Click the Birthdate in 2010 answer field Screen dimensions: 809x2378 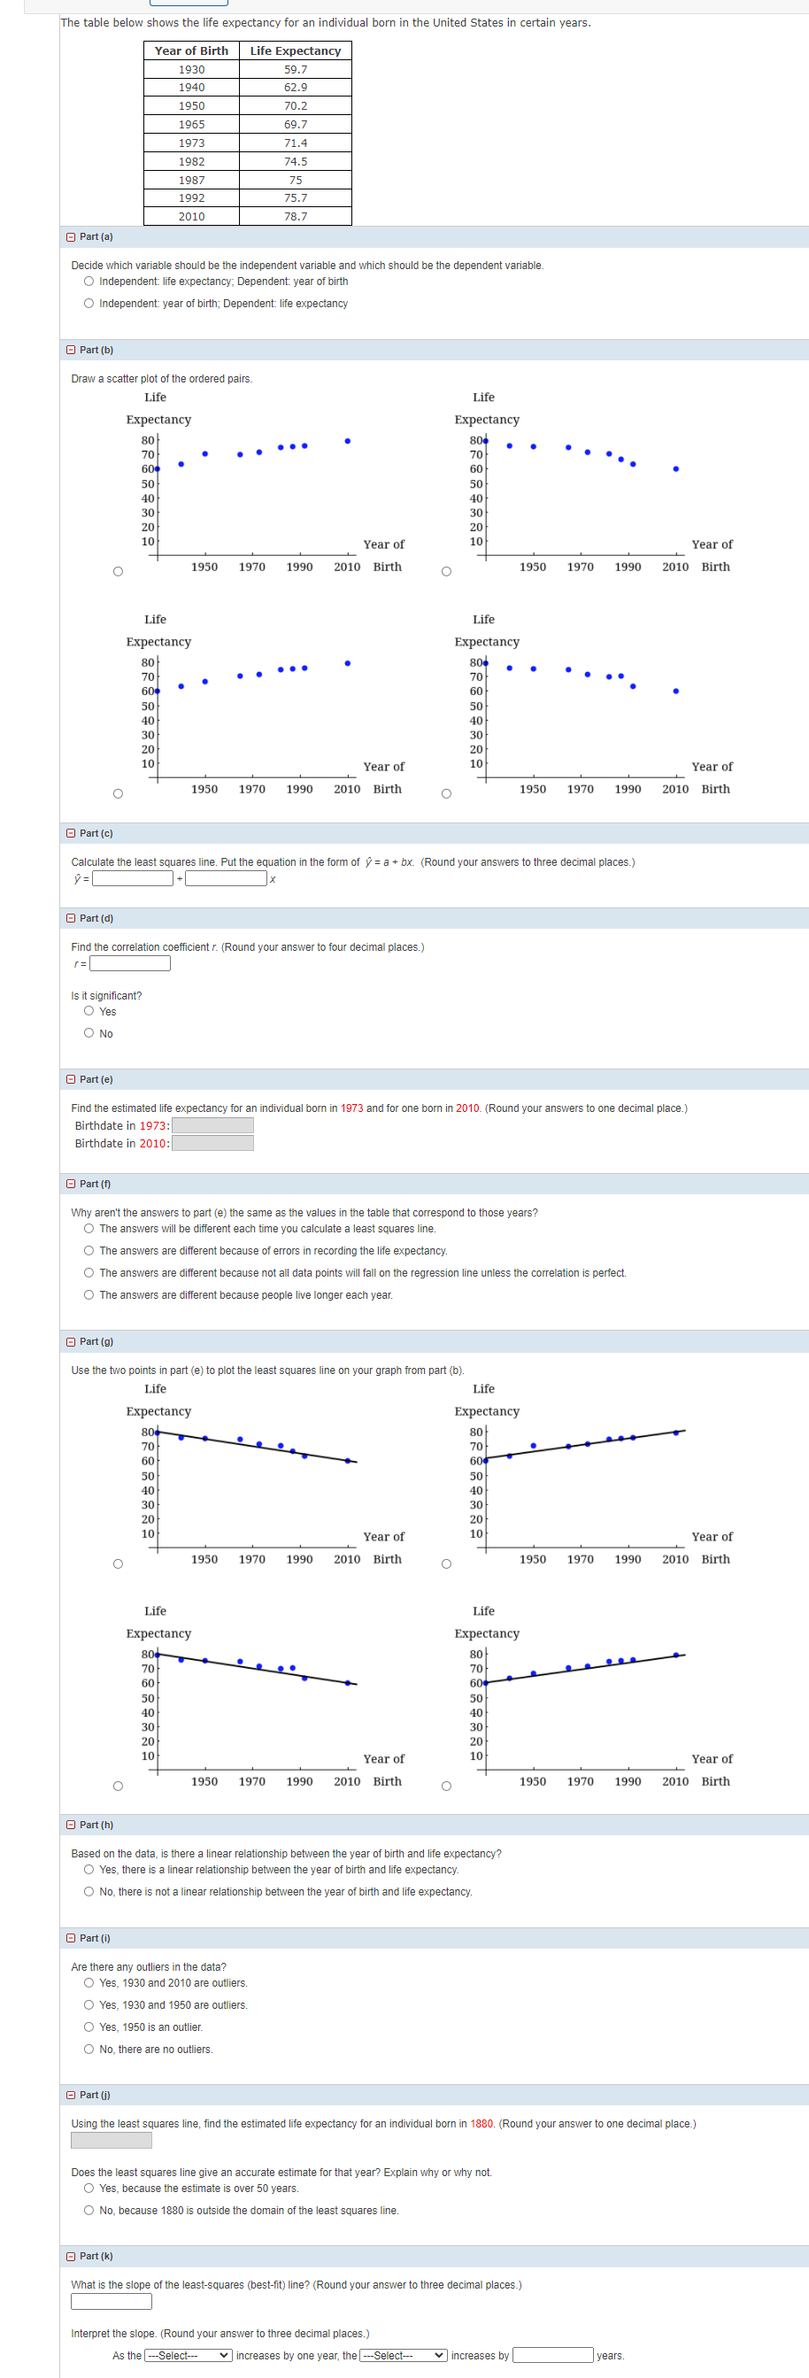tap(213, 1144)
